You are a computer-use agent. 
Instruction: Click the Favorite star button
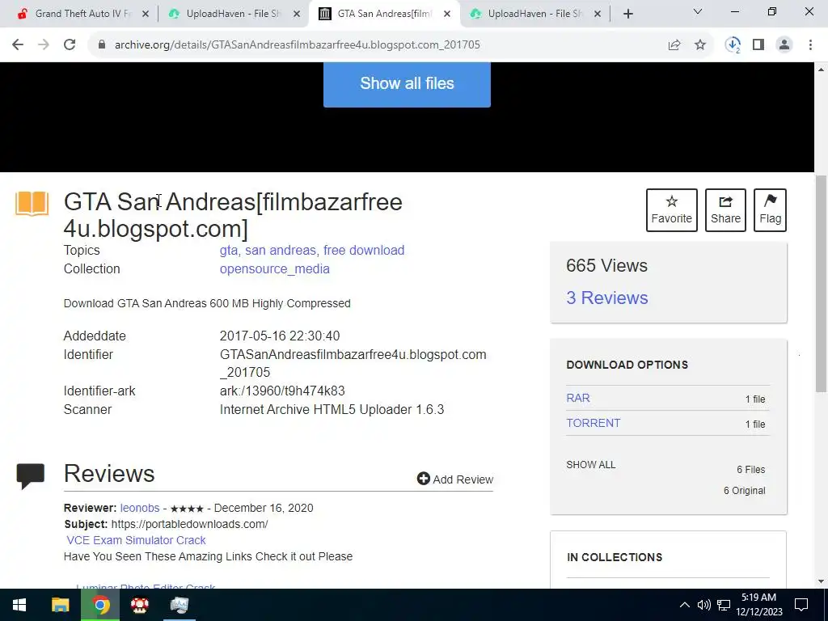671,210
